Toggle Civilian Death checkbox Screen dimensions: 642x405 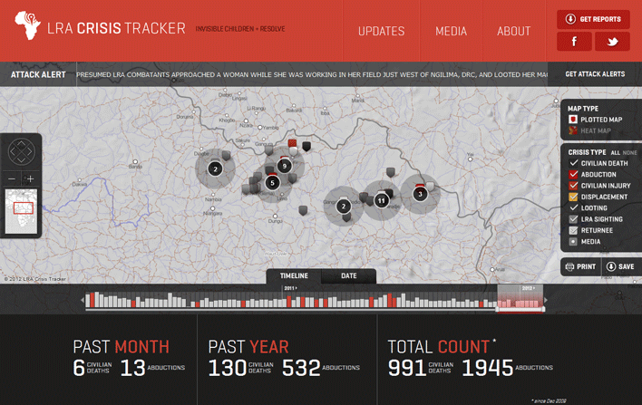click(573, 163)
